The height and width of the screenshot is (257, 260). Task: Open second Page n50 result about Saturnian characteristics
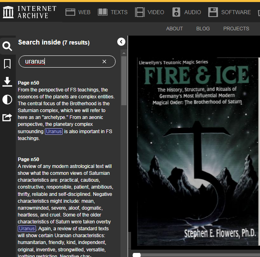tap(66, 206)
